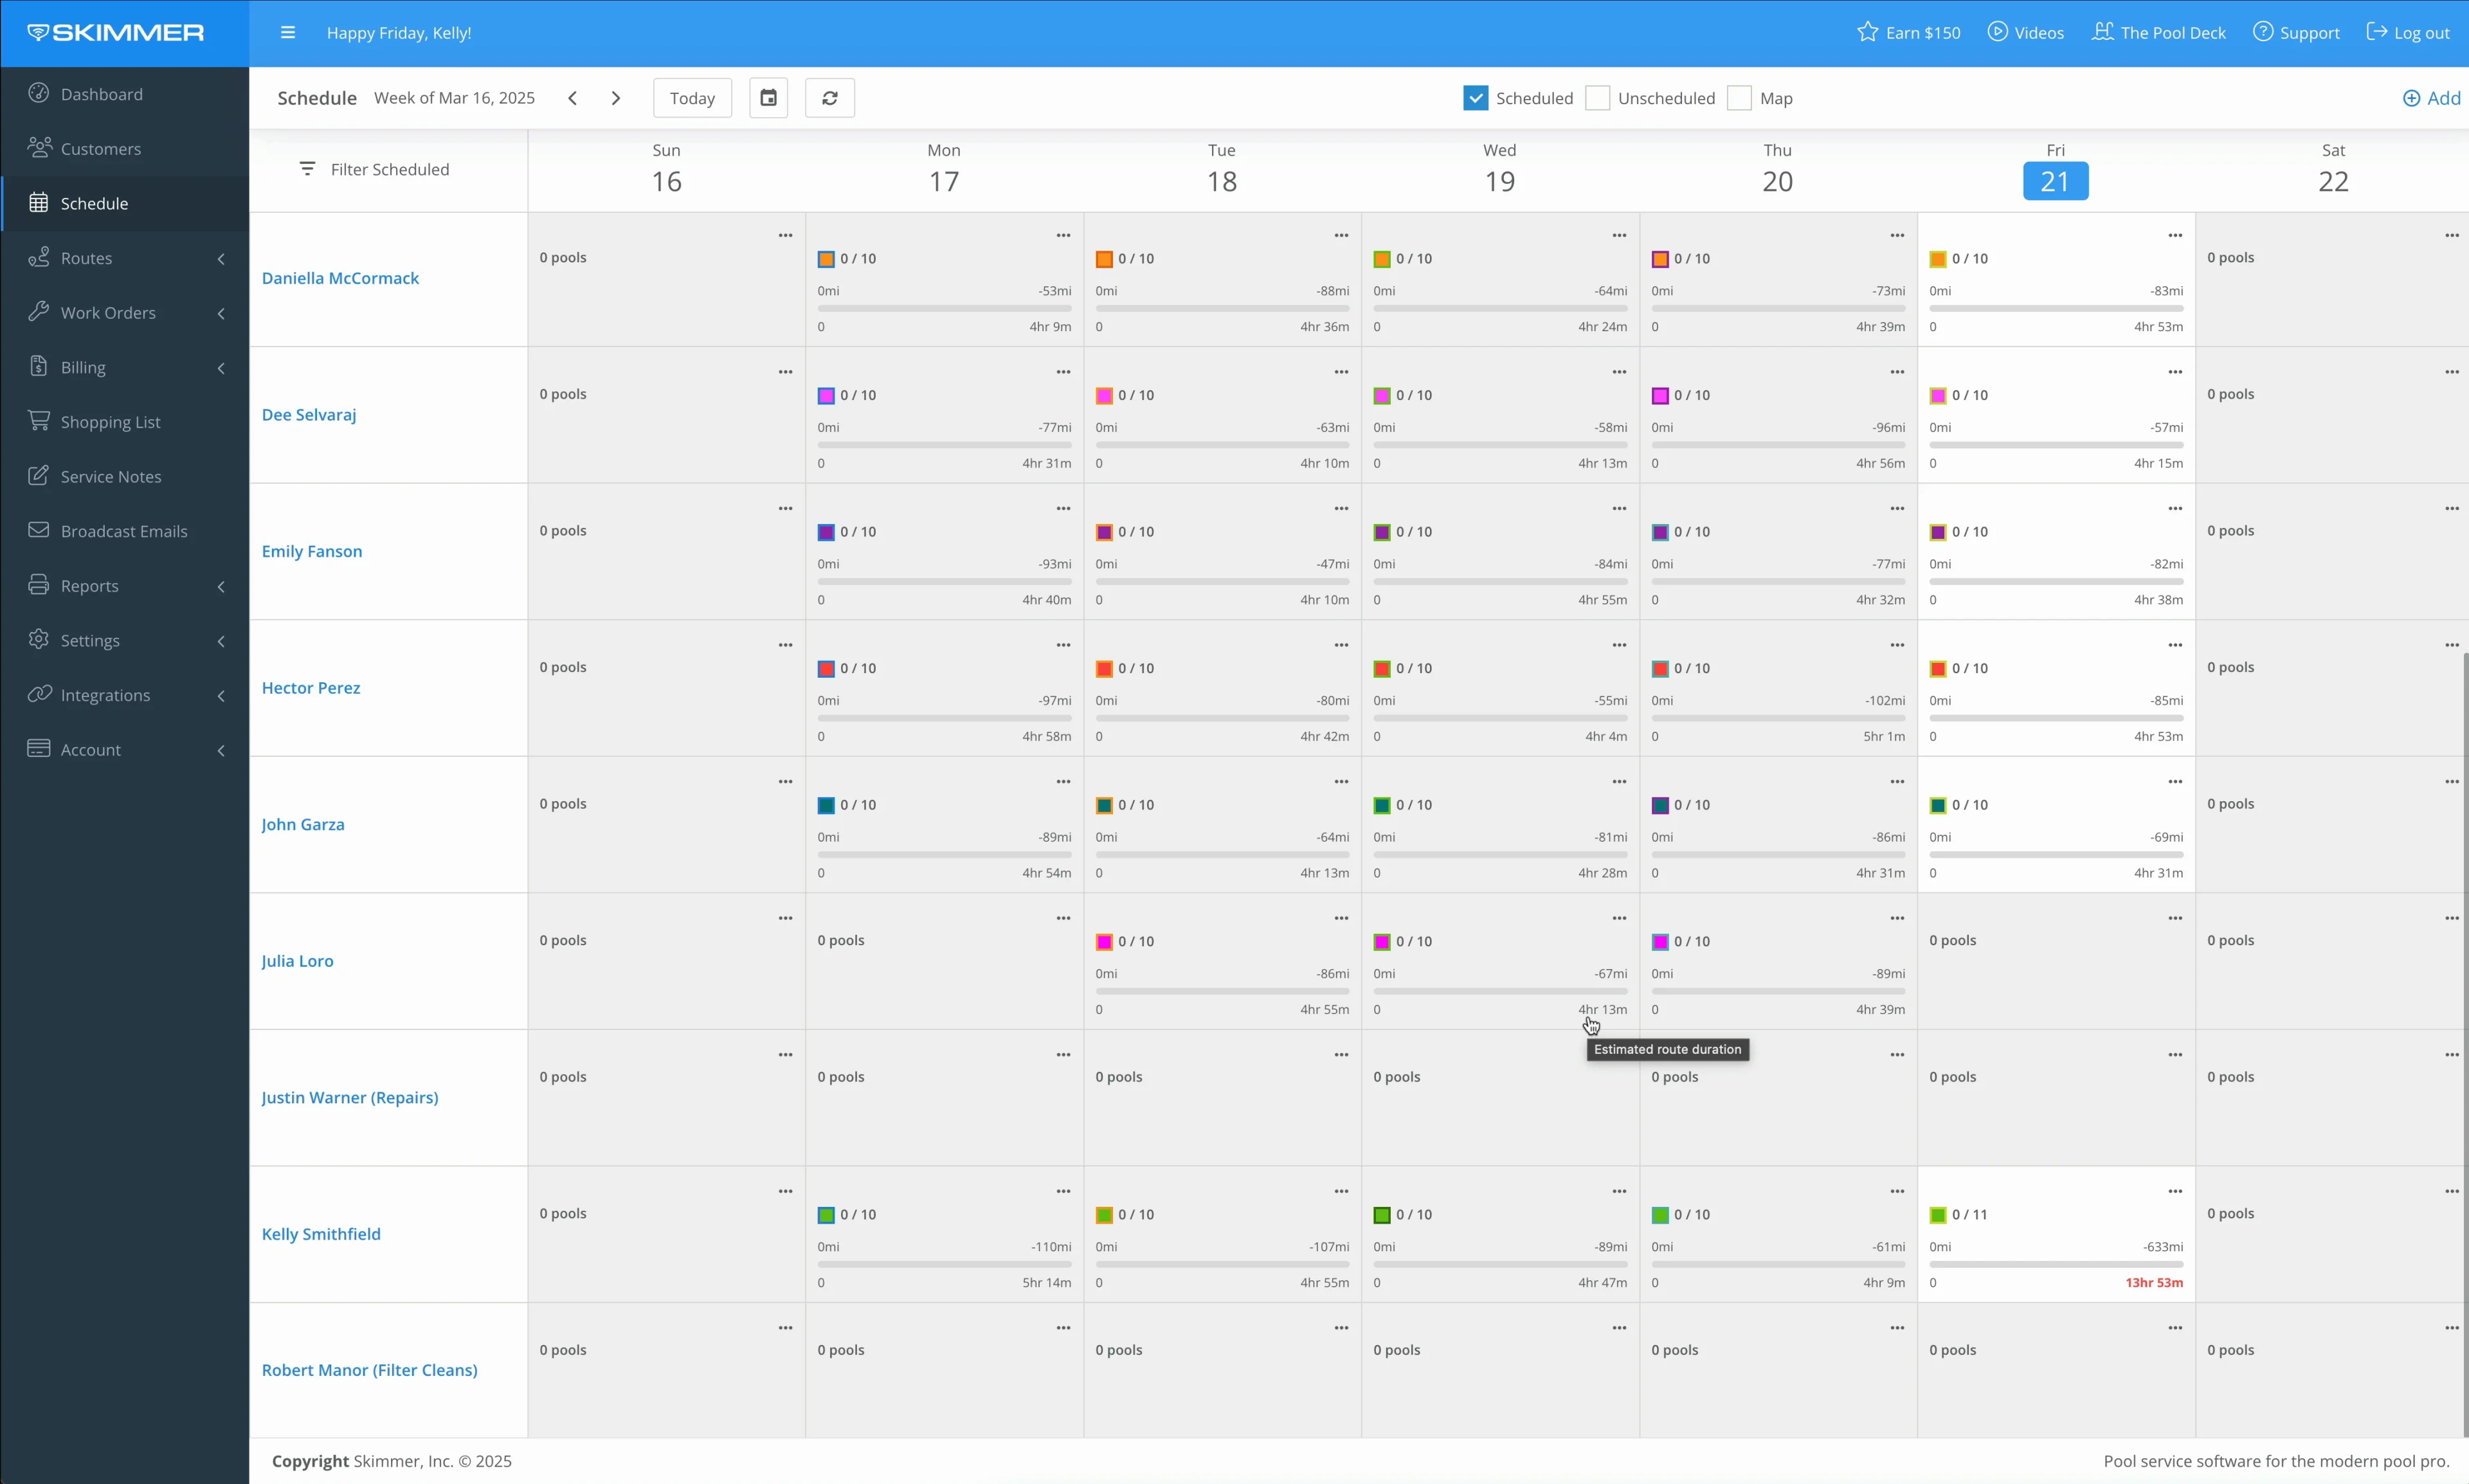Open options for John Garza's Friday route
Viewport: 2469px width, 1484px height.
click(x=2175, y=782)
